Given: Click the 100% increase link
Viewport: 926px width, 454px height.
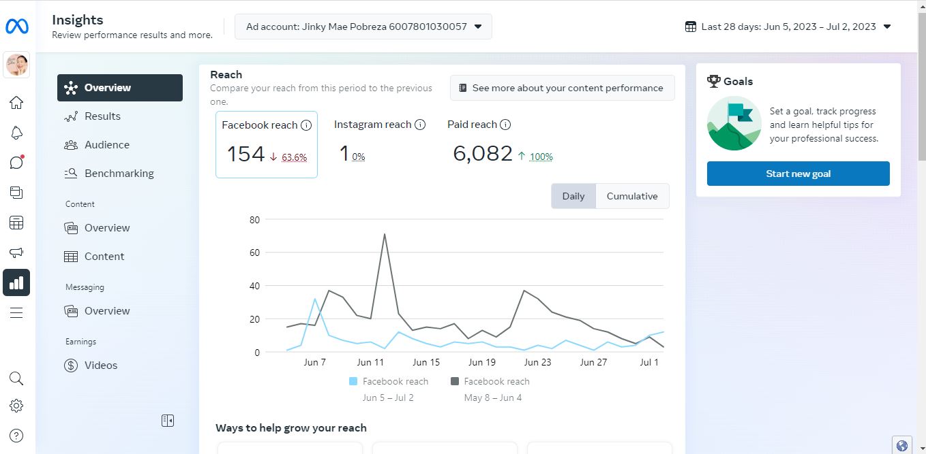Looking at the screenshot, I should (x=541, y=157).
